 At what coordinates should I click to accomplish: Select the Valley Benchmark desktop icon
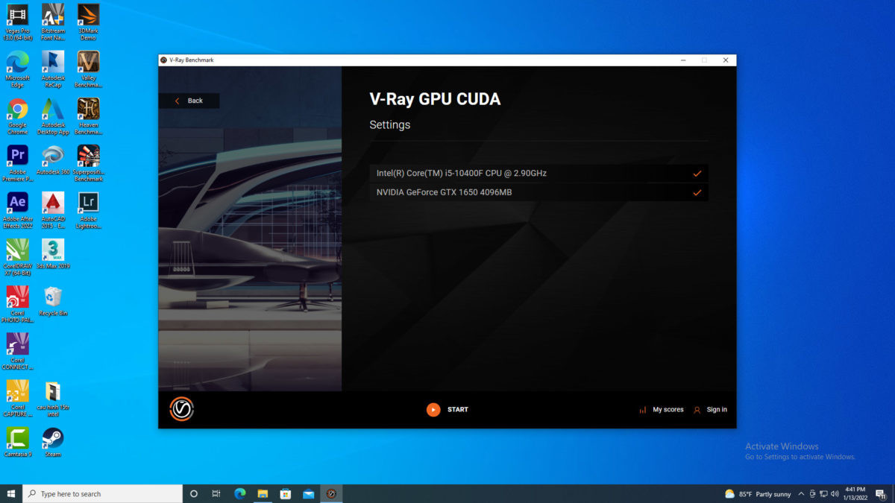coord(88,69)
